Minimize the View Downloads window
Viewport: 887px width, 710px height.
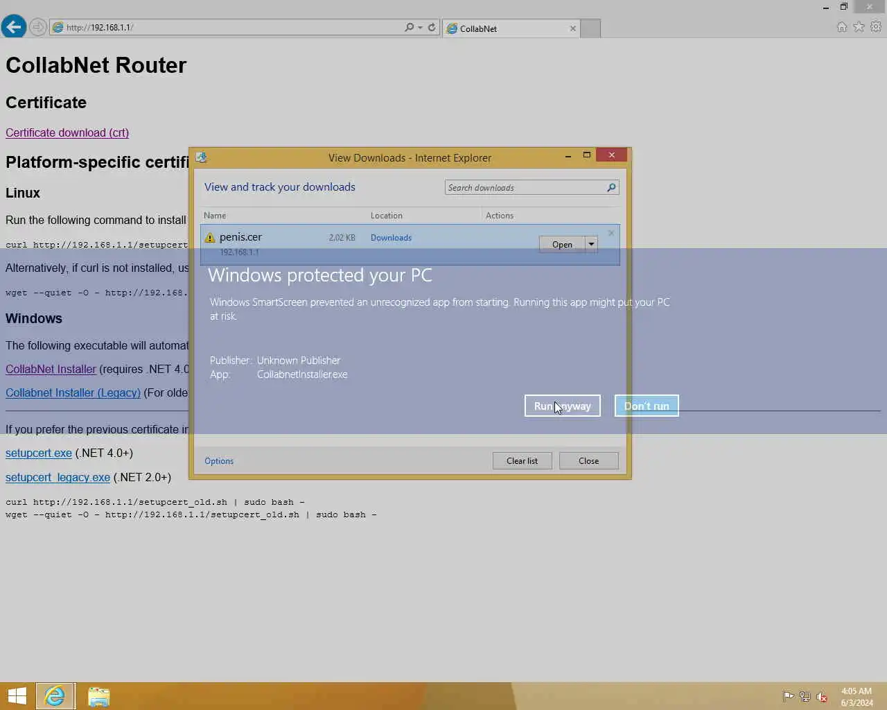(x=568, y=155)
